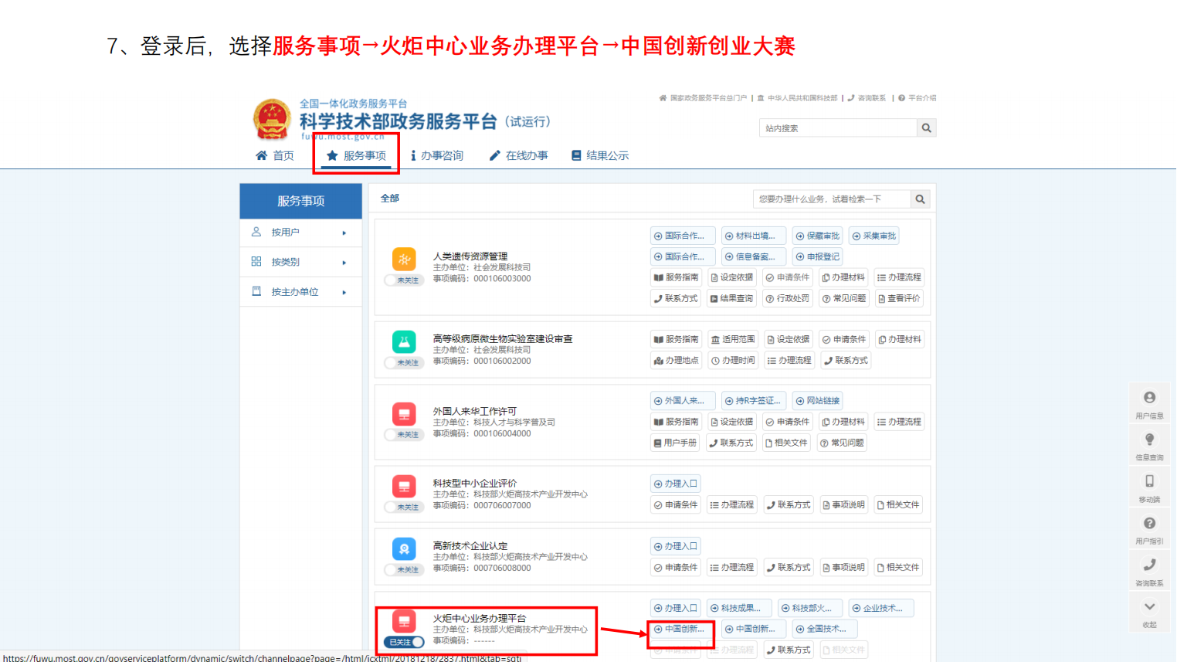Toggle the 未关注 switch for 科技型中小企业评价
Image resolution: width=1177 pixels, height=662 pixels.
click(404, 508)
